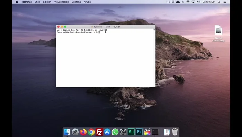242x137 pixels.
Task: Open the Downloads stack in Dock
Action: pos(167,132)
